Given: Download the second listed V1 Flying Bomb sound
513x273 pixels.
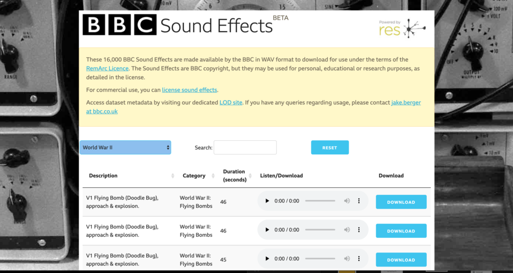Looking at the screenshot, I should (401, 230).
